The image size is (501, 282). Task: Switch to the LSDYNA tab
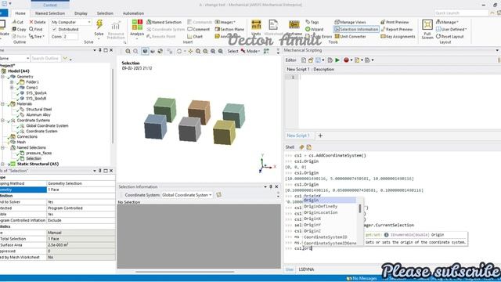coord(306,269)
